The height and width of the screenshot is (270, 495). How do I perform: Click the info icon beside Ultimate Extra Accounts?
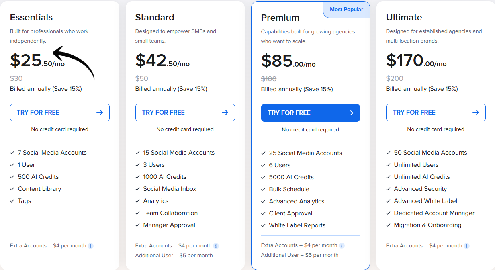click(x=467, y=246)
